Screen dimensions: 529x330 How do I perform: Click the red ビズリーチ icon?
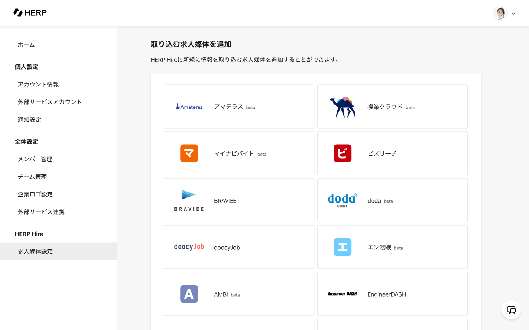[343, 153]
